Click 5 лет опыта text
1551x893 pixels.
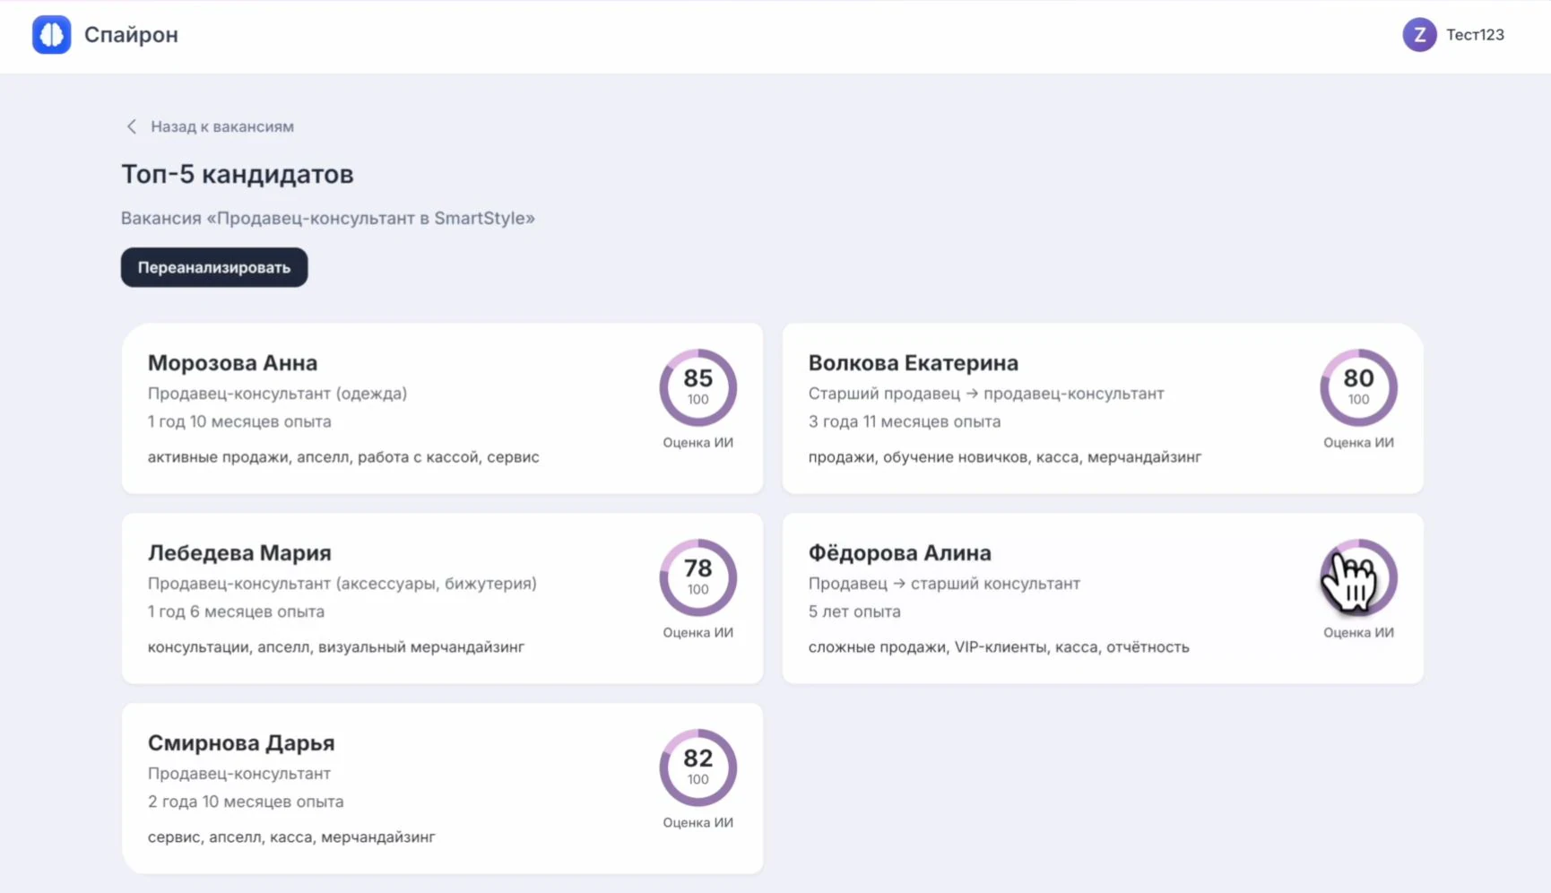(854, 611)
